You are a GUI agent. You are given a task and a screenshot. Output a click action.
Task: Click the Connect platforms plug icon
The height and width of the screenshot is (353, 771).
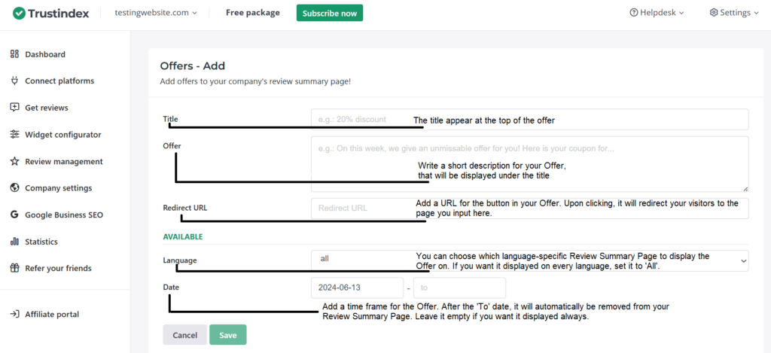coord(14,81)
